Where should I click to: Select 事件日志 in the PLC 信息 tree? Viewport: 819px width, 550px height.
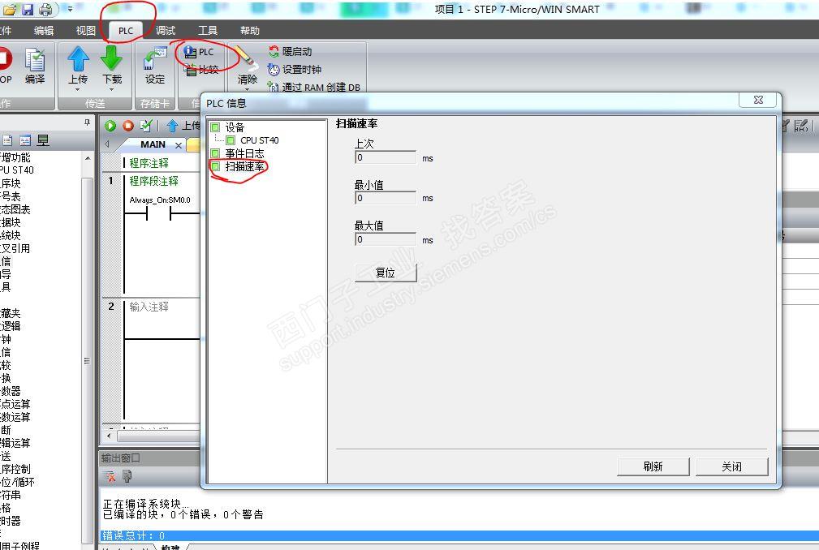(x=244, y=153)
